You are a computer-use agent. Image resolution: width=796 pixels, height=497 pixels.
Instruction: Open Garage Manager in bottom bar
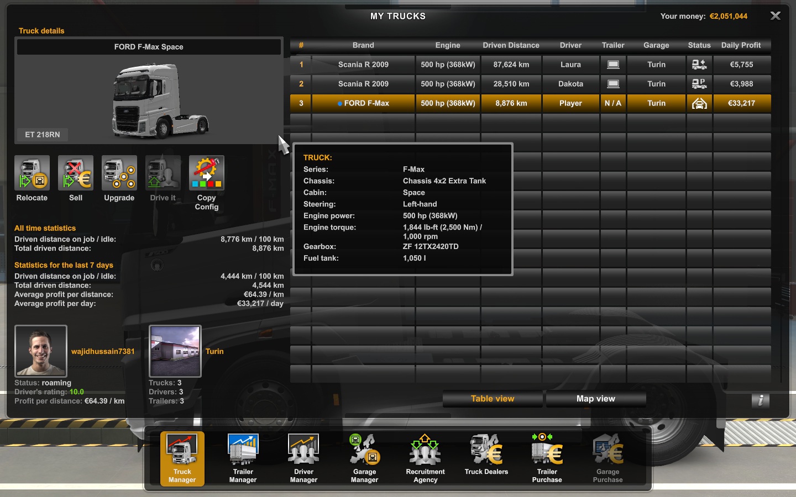pos(365,458)
